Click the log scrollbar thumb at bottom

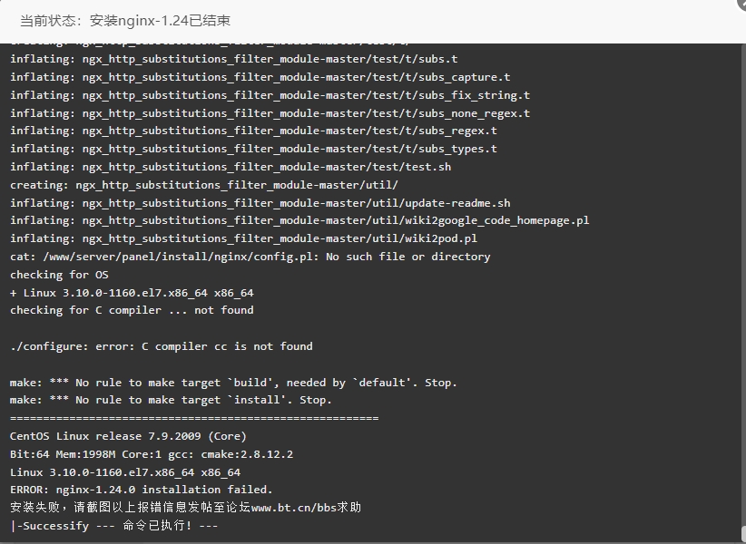[743, 533]
